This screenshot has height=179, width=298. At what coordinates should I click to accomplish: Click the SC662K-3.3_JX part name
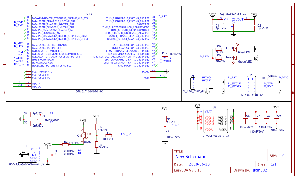click(x=236, y=13)
